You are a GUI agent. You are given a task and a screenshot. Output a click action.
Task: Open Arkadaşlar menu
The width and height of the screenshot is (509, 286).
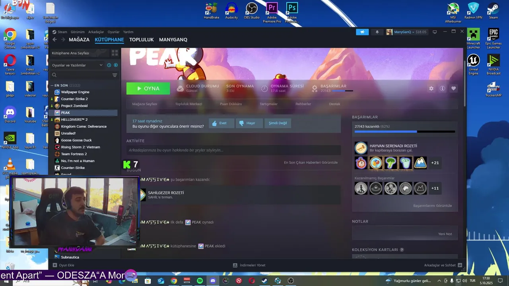pos(96,32)
